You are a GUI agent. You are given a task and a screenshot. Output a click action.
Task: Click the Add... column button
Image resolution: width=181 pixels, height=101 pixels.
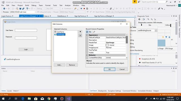pyautogui.click(x=59, y=65)
